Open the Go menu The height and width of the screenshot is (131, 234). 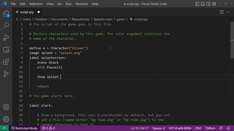coord(60,4)
